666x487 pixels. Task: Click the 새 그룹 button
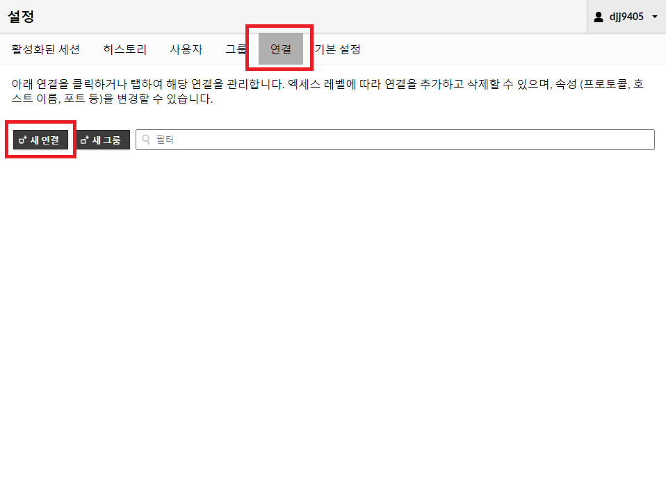102,140
